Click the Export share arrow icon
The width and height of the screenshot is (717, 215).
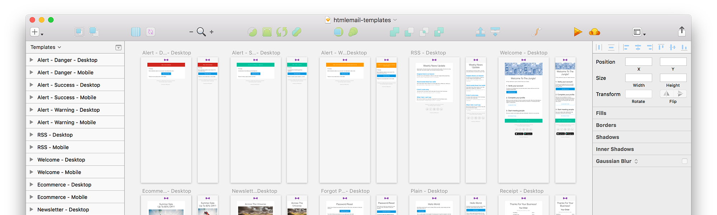682,31
